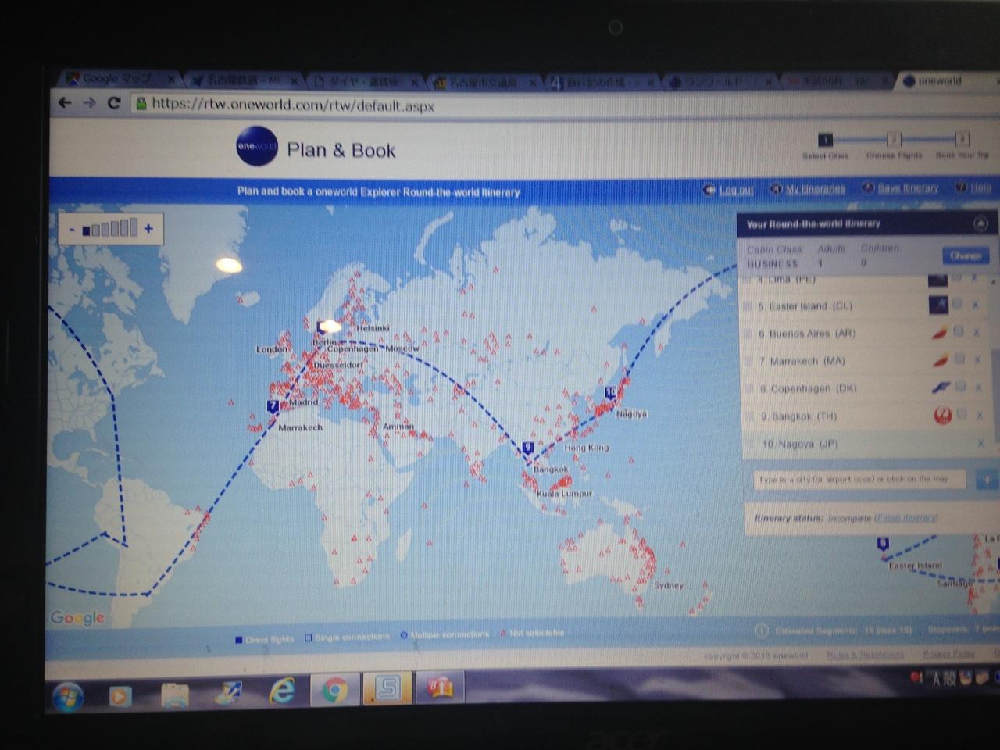Open Windows Explorer folder from the taskbar
1000x750 pixels.
coord(176,694)
